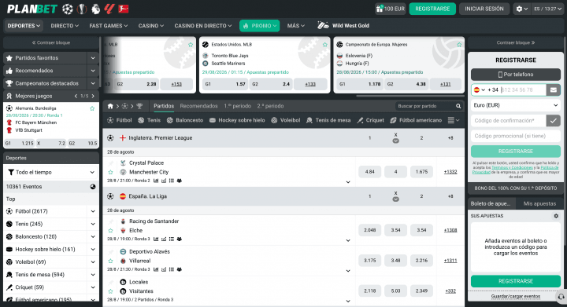
Task: Switch to the Recomendados tab
Action: (199, 106)
